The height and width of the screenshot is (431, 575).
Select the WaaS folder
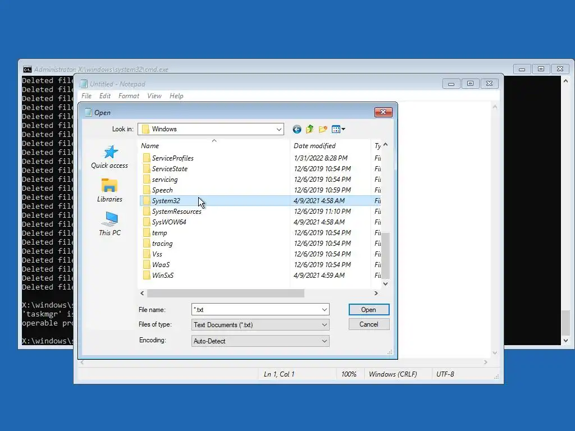click(x=161, y=264)
